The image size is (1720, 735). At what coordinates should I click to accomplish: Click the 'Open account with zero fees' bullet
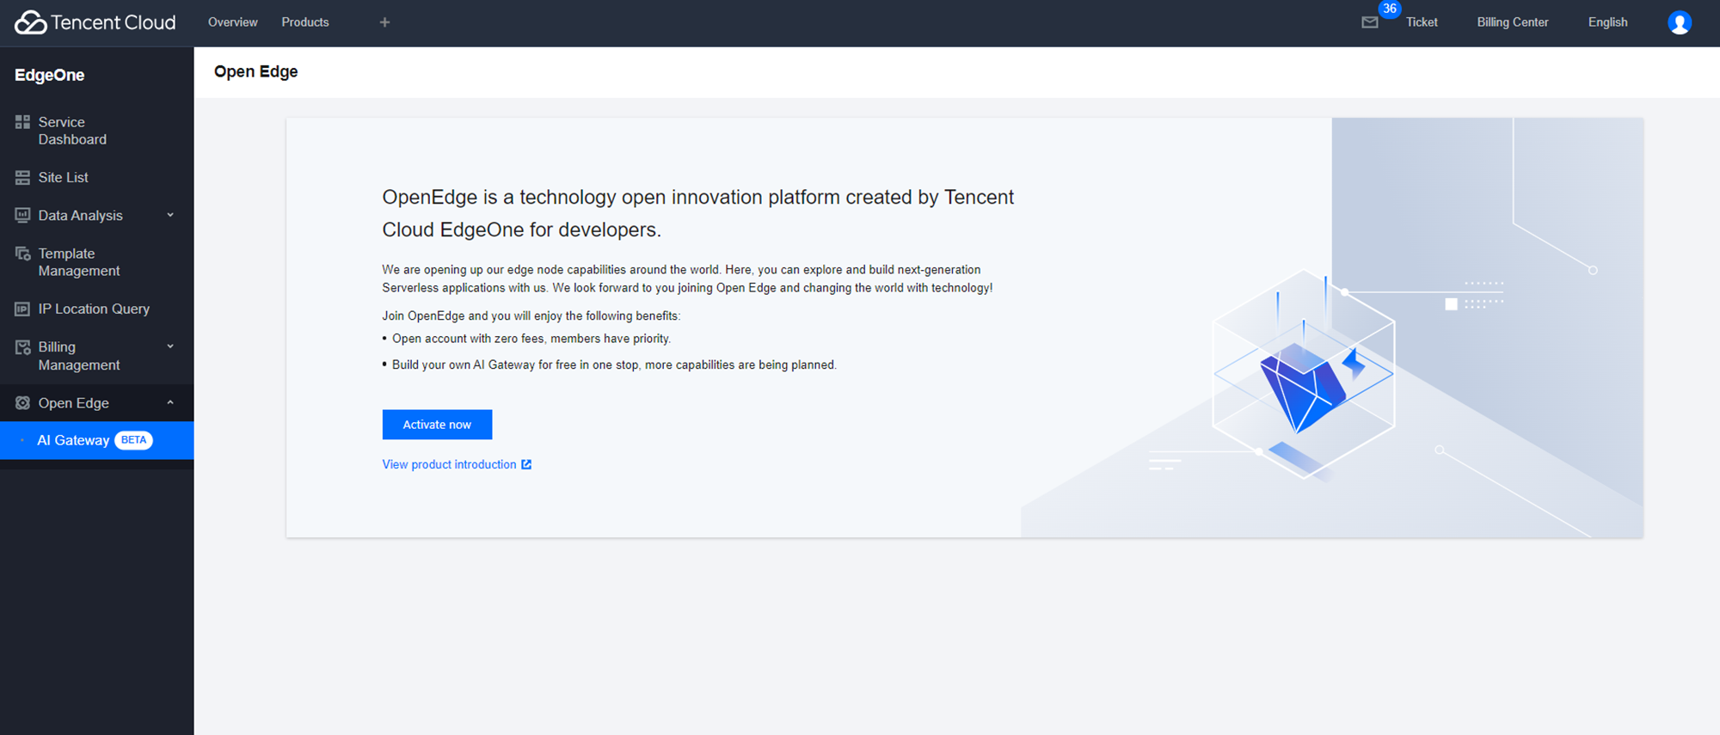click(531, 339)
